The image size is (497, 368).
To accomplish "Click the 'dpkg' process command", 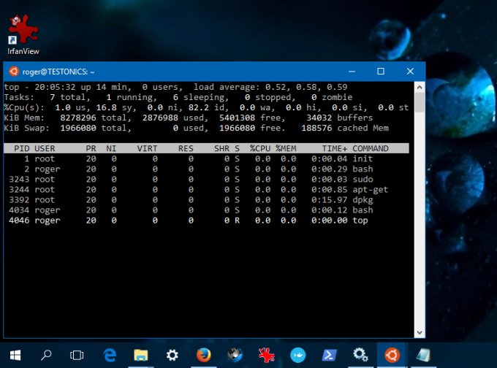I will tap(363, 200).
